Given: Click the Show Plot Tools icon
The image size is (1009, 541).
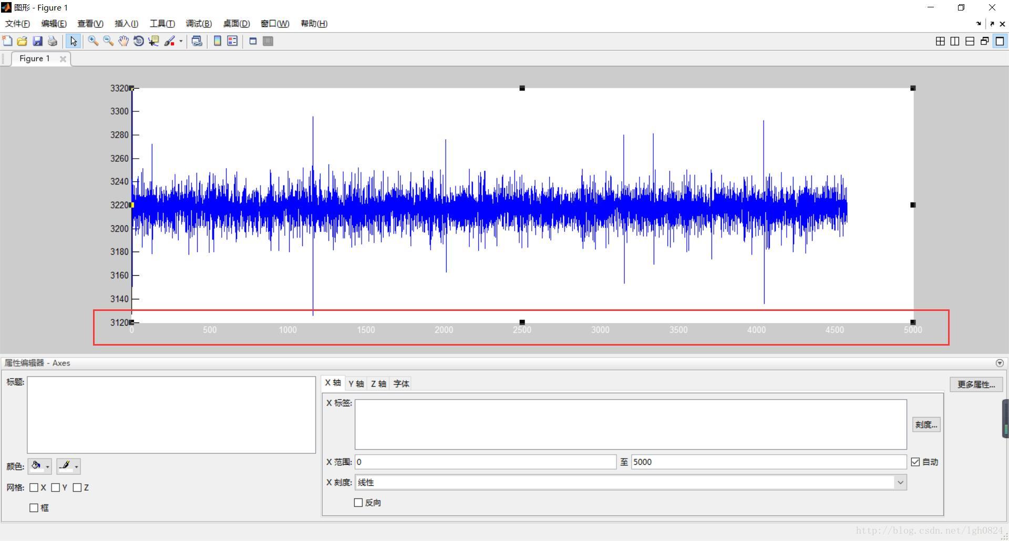Looking at the screenshot, I should [x=268, y=41].
